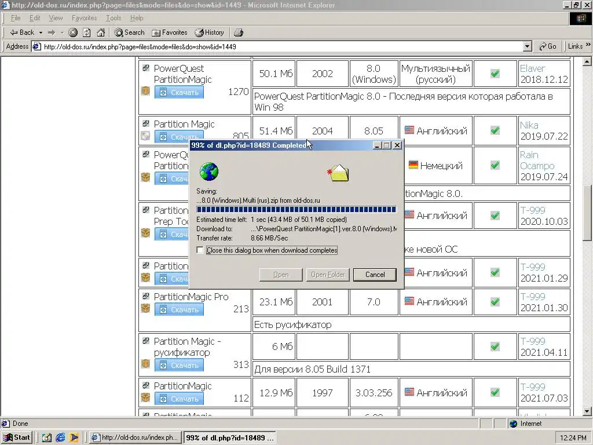Click the Show Desktop quick launch icon
Viewport: 593px width, 445px height.
[x=46, y=437]
